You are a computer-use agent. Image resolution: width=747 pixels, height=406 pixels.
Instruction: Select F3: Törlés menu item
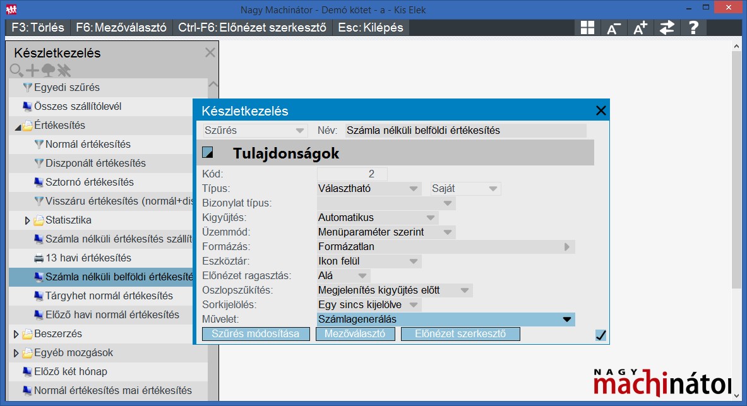click(x=38, y=28)
